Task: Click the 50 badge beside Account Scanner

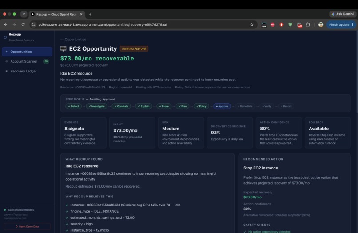Action: click(46, 61)
